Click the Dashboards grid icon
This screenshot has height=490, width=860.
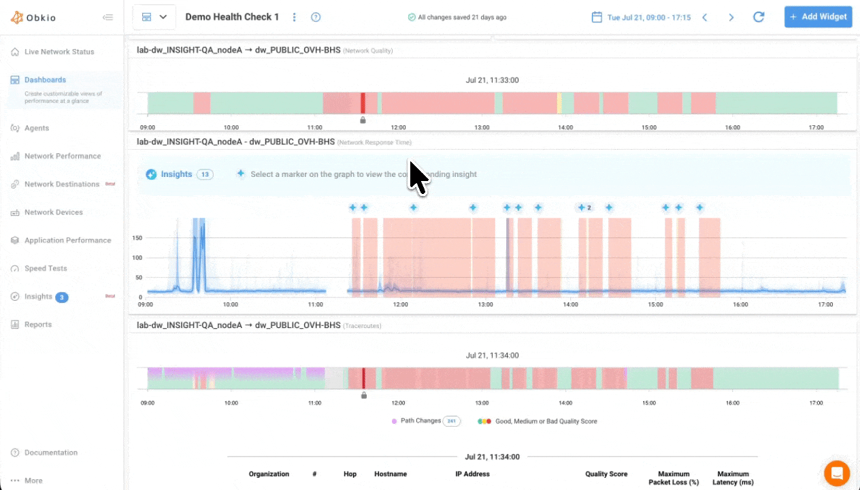coord(15,80)
